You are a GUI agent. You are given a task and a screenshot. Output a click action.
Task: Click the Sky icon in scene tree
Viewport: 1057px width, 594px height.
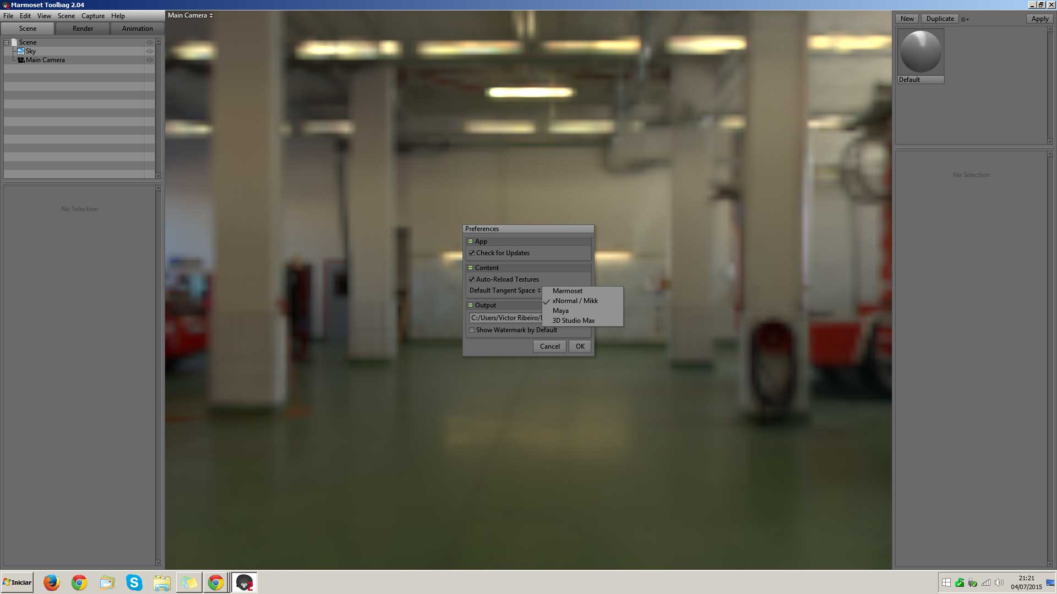[21, 51]
